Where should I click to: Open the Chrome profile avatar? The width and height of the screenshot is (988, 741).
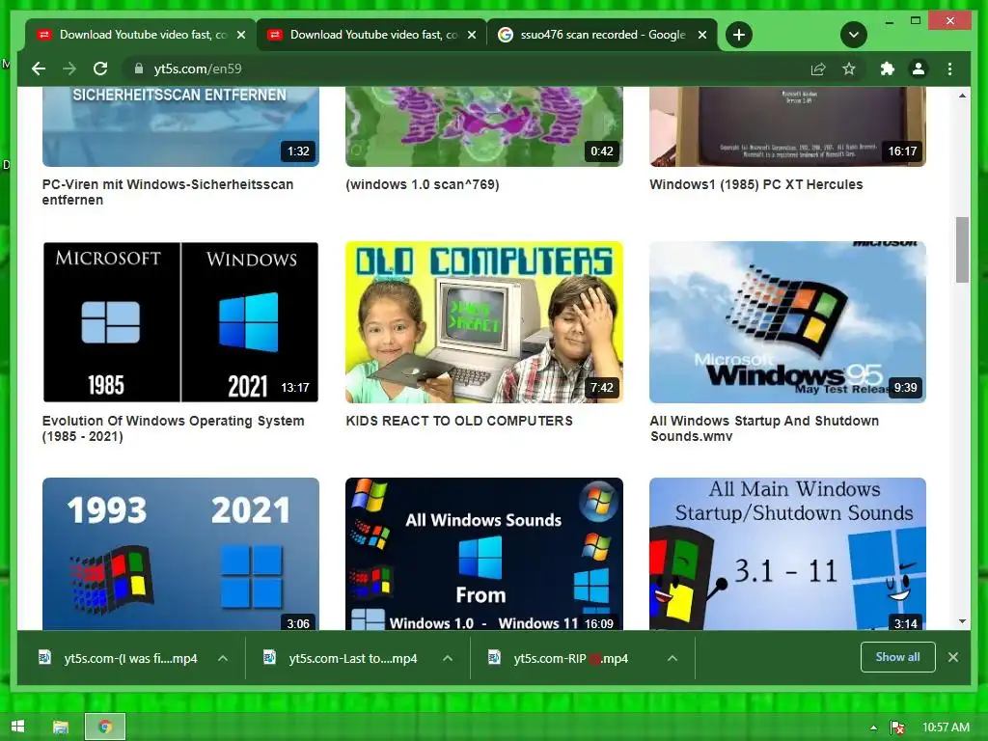[919, 69]
